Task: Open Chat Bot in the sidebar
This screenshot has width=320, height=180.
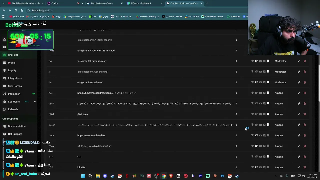Action: [19, 55]
